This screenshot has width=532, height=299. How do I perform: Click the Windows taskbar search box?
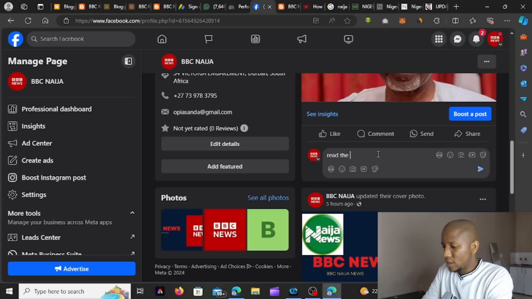coord(75,291)
